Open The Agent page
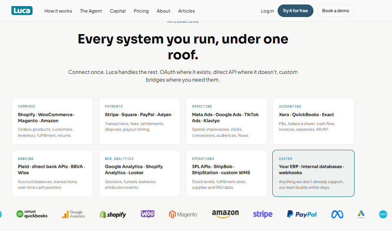The width and height of the screenshot is (392, 231). [91, 11]
